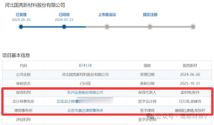Select the 已受理 stage label
The image size is (214, 125).
coord(21,15)
